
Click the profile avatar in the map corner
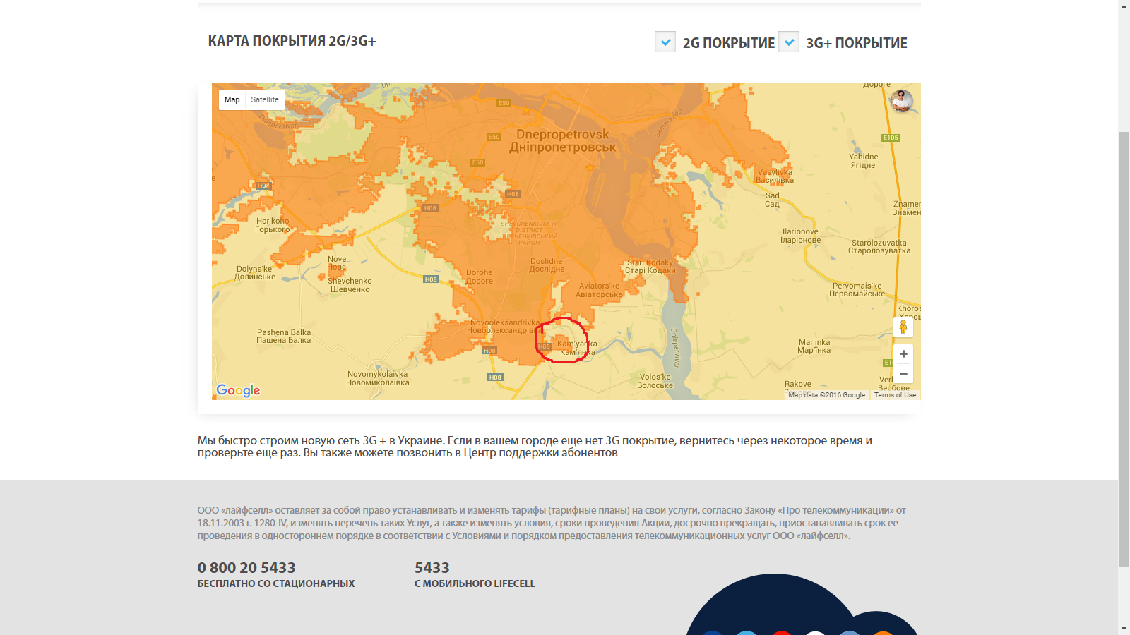pyautogui.click(x=901, y=101)
